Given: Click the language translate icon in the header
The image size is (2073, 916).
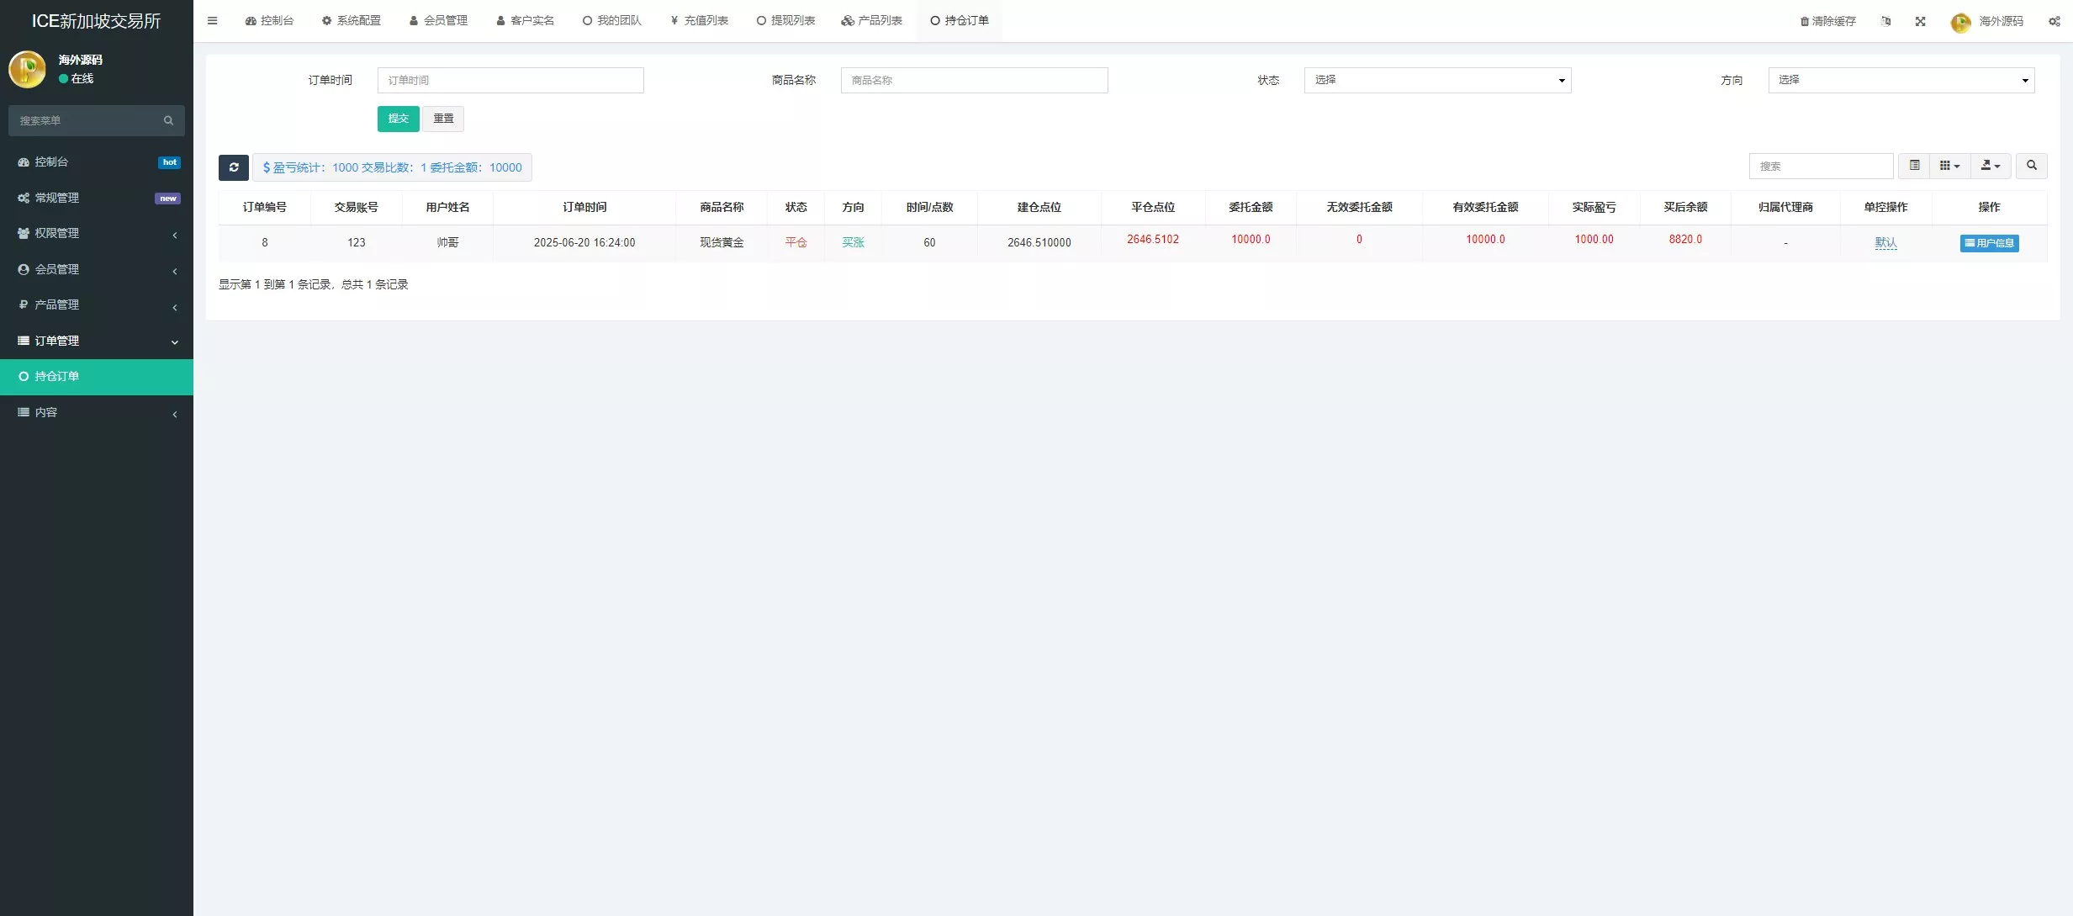Looking at the screenshot, I should 1886,21.
